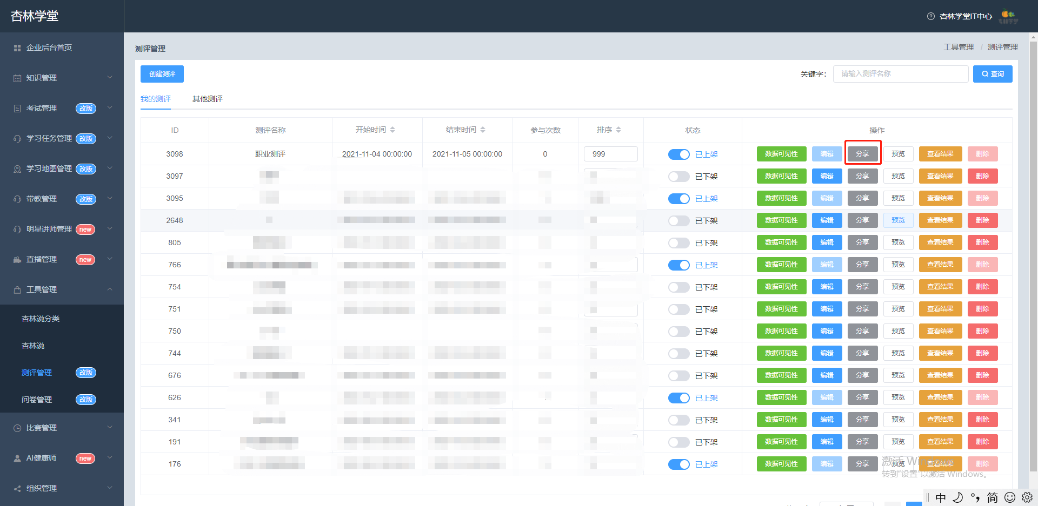The image size is (1038, 506).
Task: Click the 比赛管理 clock icon
Action: [x=17, y=428]
